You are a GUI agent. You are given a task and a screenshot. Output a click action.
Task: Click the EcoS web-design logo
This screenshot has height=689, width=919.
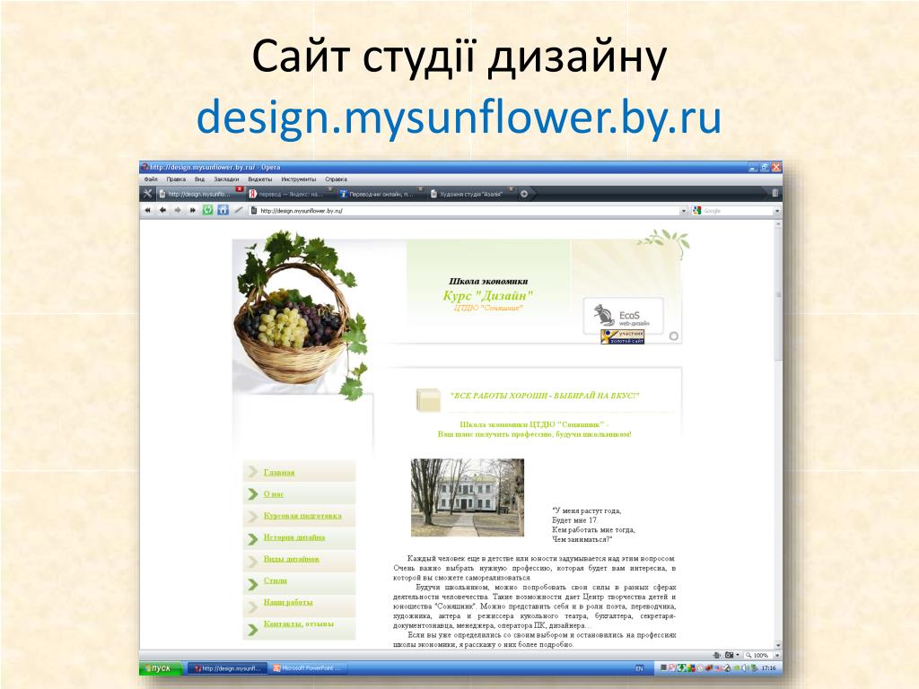[x=623, y=315]
